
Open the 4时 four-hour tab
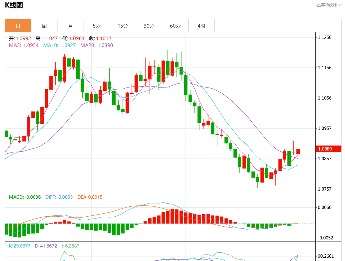tap(201, 26)
